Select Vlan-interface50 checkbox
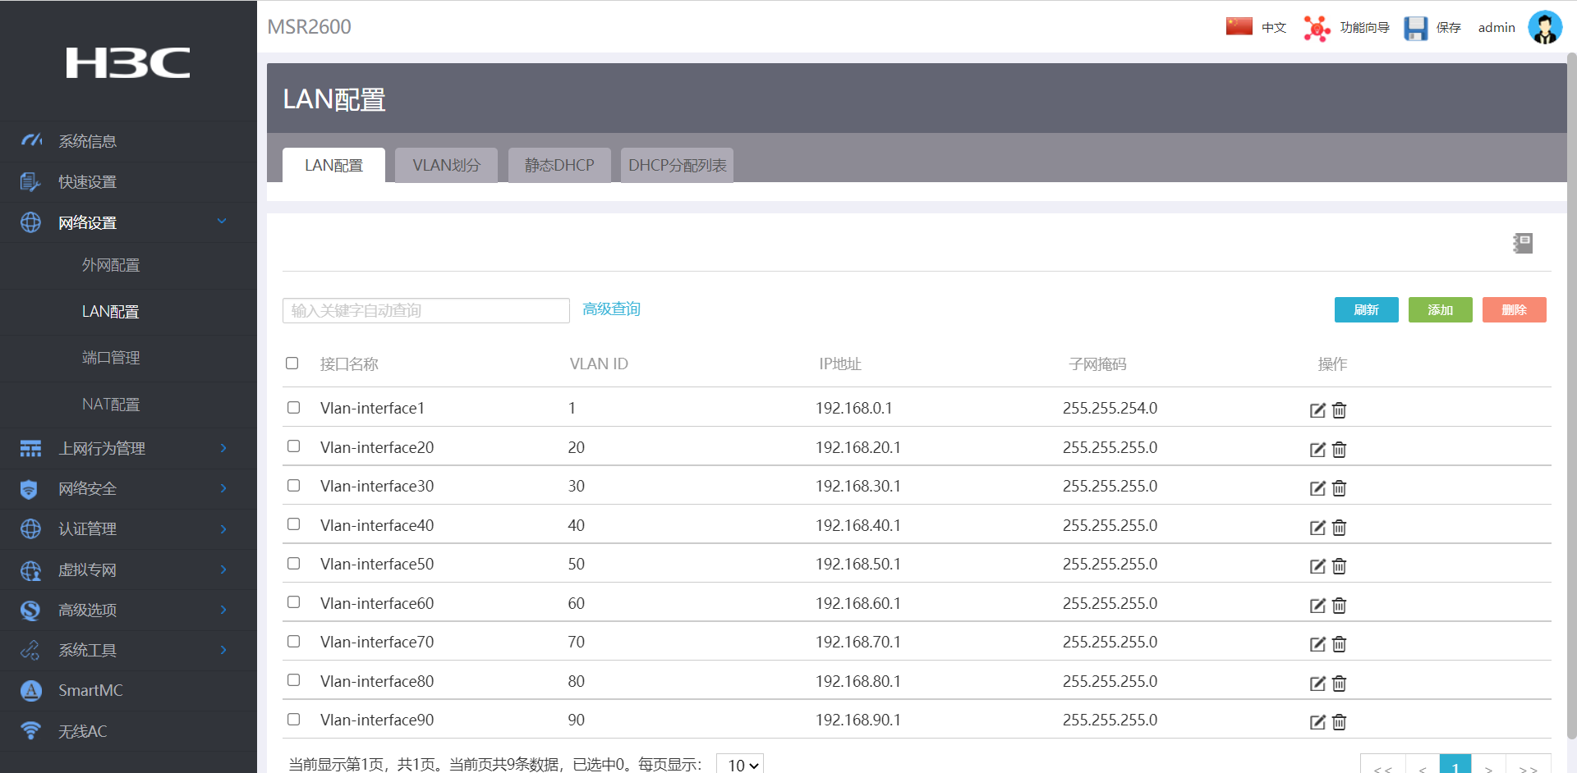 click(293, 563)
